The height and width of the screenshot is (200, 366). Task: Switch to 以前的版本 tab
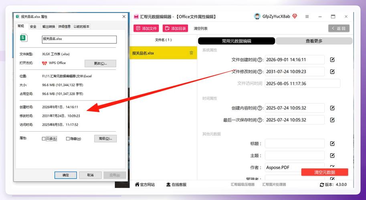coord(81,26)
